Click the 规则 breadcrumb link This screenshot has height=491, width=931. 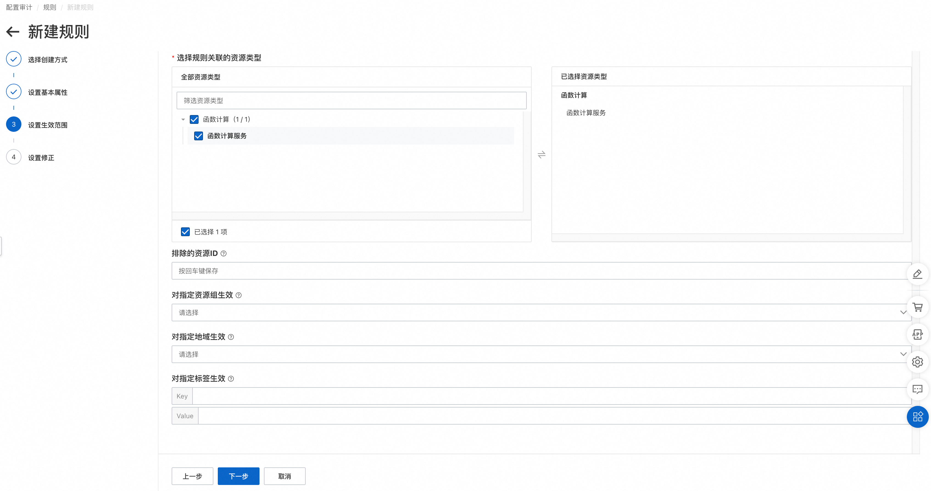(49, 7)
